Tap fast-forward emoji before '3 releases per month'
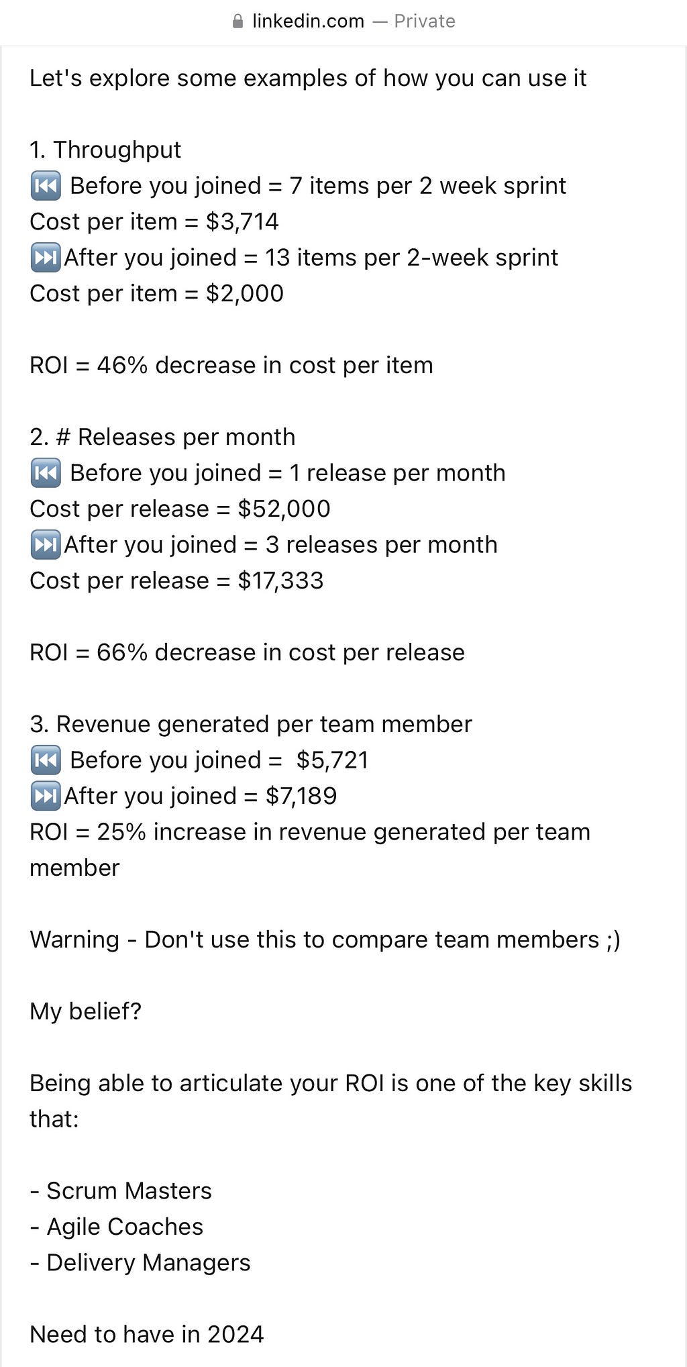687x1367 pixels. 46,545
